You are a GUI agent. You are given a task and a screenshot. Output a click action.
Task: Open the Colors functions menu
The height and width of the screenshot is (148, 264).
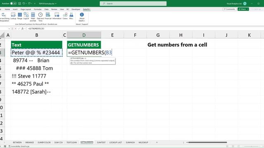click(65, 16)
